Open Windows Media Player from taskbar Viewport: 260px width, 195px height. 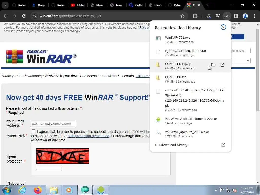click(x=69, y=190)
